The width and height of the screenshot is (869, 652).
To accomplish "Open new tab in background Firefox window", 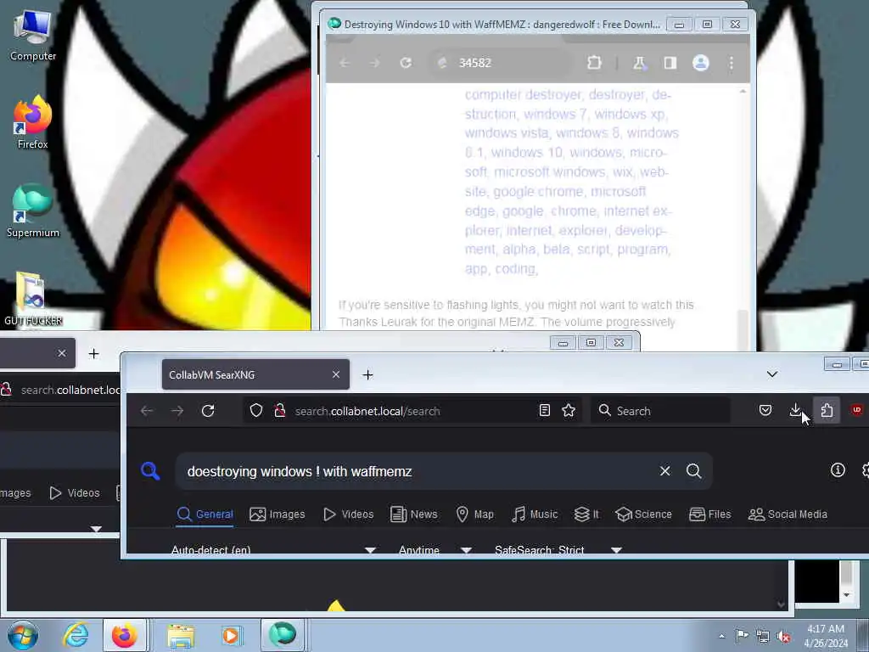I will (93, 354).
